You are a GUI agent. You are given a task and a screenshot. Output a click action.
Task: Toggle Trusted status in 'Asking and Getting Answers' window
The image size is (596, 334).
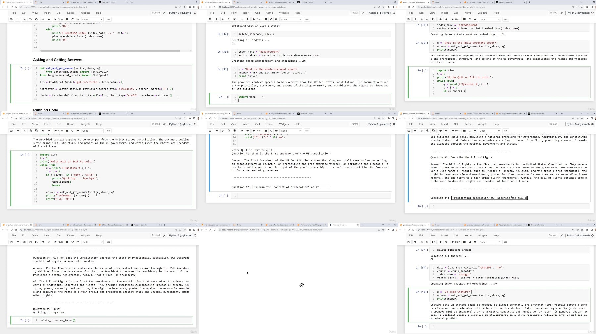click(x=156, y=13)
